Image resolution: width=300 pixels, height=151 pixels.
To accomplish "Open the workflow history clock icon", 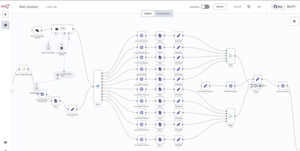I will (x=248, y=7).
